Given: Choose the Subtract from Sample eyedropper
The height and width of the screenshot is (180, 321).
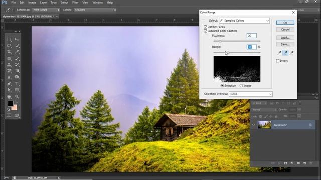Looking at the screenshot, I should pyautogui.click(x=292, y=53).
